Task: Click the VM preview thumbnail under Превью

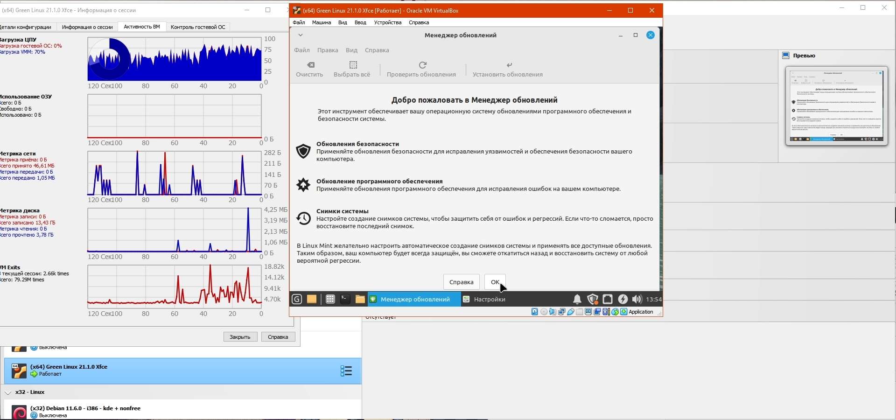Action: (837, 106)
